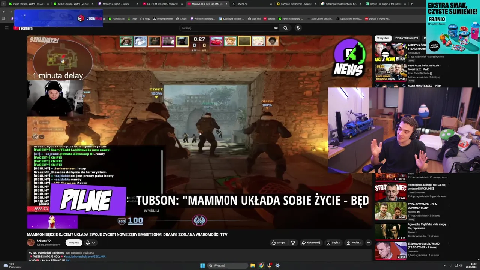Open volume control in system tray
Viewport: 480px width, 270px height.
pos(461,265)
